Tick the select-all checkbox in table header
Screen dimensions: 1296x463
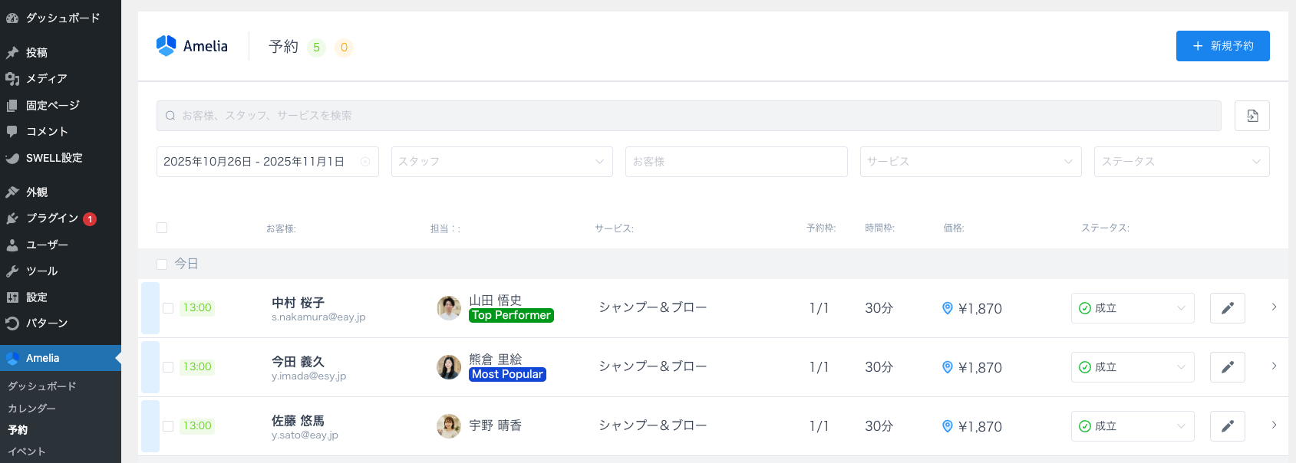coord(162,228)
